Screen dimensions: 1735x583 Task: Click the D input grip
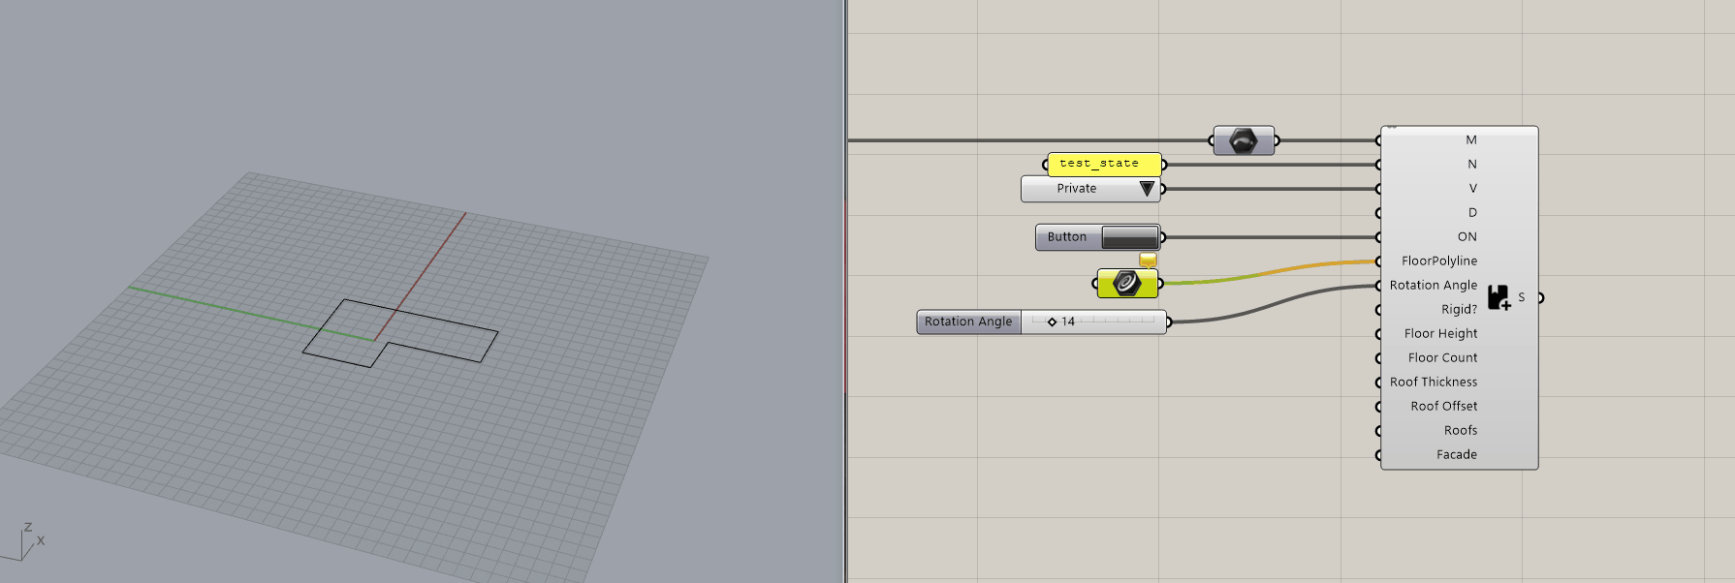pyautogui.click(x=1379, y=213)
